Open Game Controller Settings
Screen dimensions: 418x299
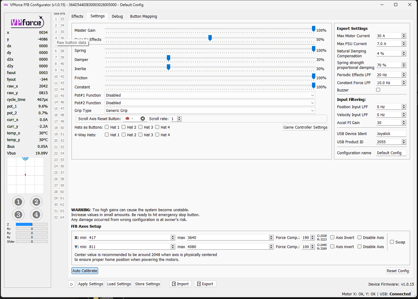(x=306, y=127)
